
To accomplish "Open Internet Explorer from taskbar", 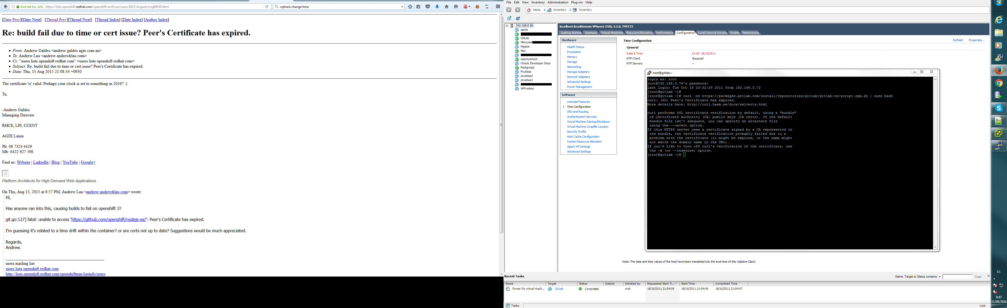I will [x=998, y=20].
